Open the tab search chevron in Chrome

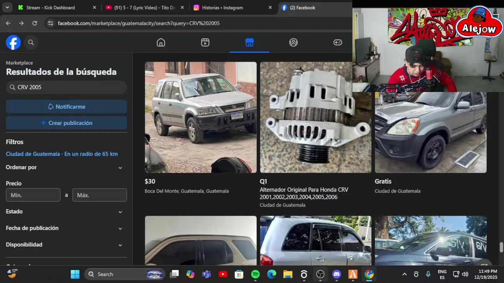pos(7,7)
